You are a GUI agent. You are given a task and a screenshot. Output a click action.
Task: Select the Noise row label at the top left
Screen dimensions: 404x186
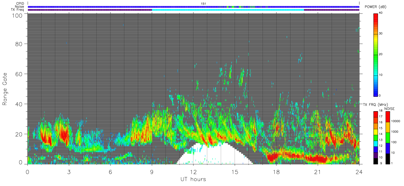click(19, 7)
